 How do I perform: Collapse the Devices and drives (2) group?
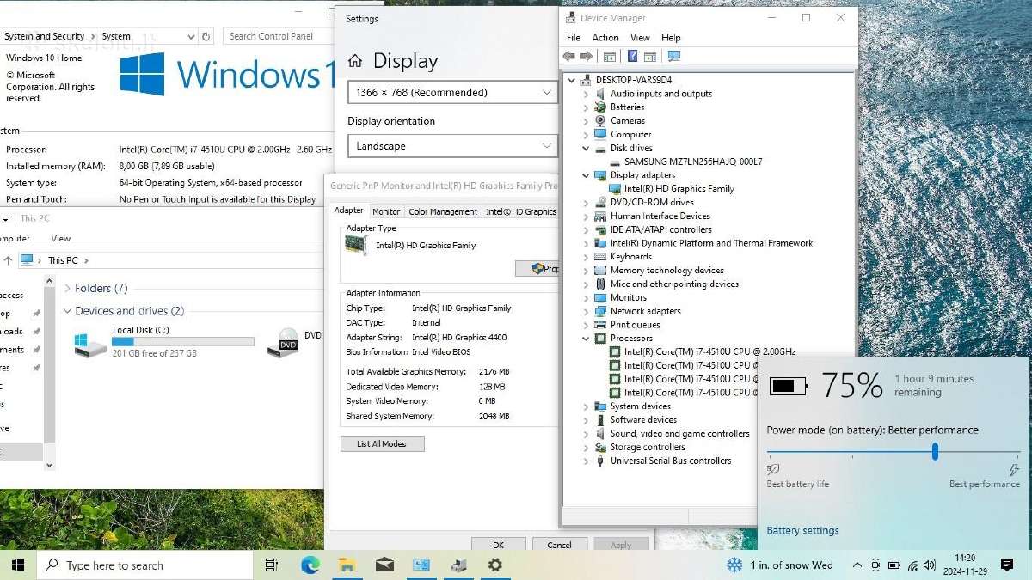(68, 311)
